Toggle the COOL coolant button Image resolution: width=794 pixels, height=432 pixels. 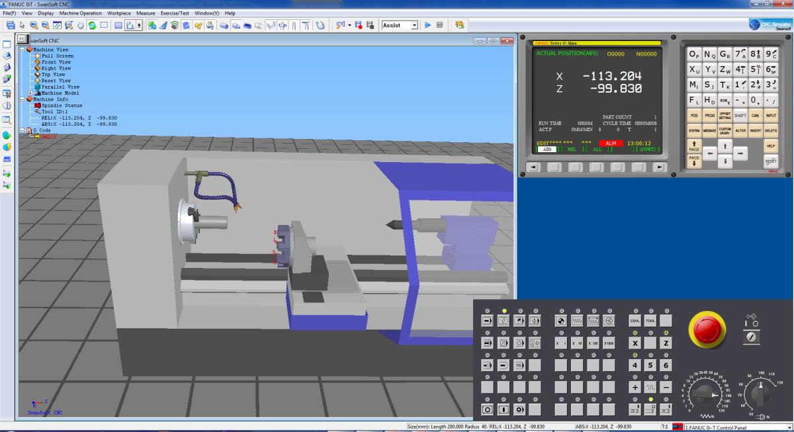[635, 321]
